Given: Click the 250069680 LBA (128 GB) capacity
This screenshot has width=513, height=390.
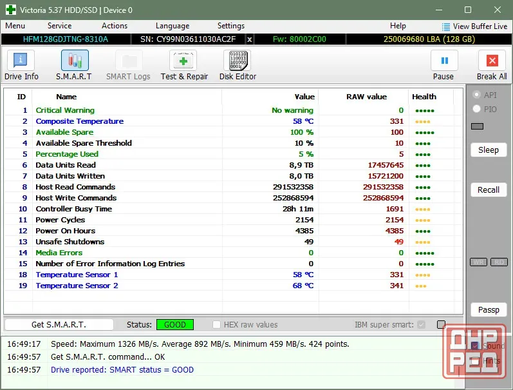Looking at the screenshot, I should 429,39.
